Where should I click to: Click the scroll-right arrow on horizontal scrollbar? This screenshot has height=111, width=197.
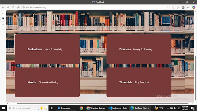[x=193, y=103]
